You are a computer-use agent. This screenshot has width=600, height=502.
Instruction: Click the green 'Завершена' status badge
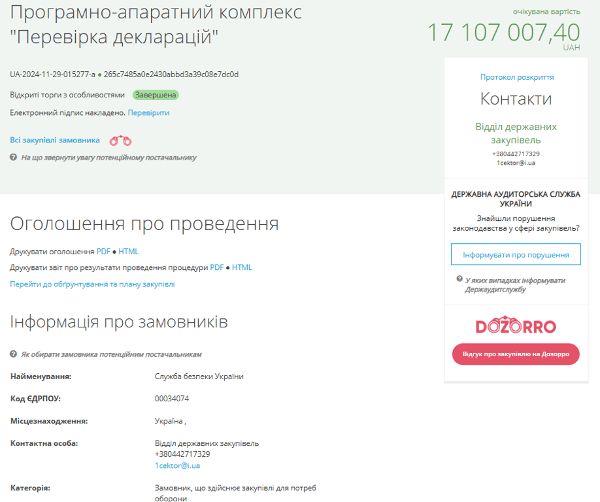156,95
